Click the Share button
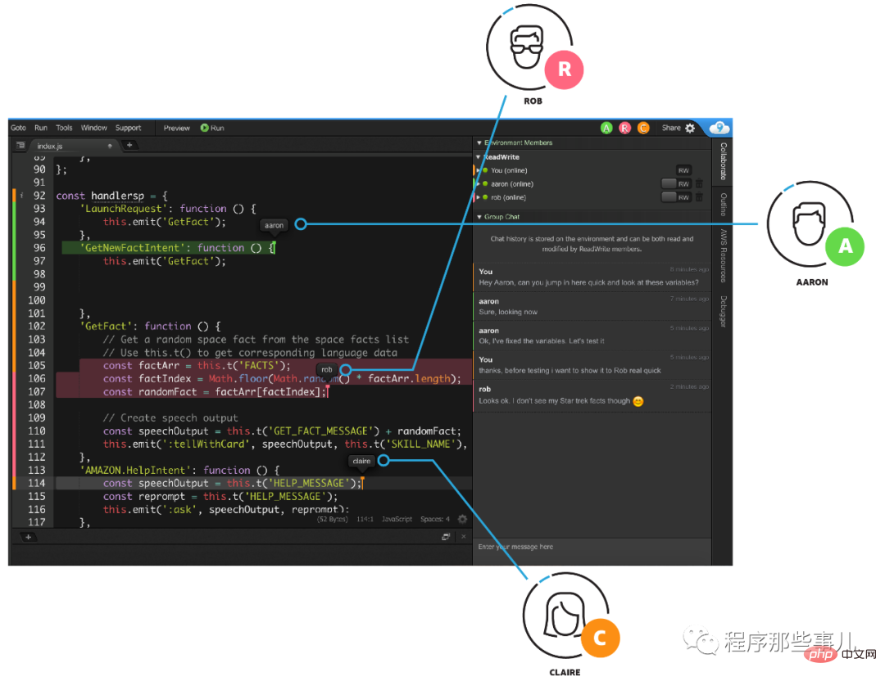885x681 pixels. coord(671,128)
